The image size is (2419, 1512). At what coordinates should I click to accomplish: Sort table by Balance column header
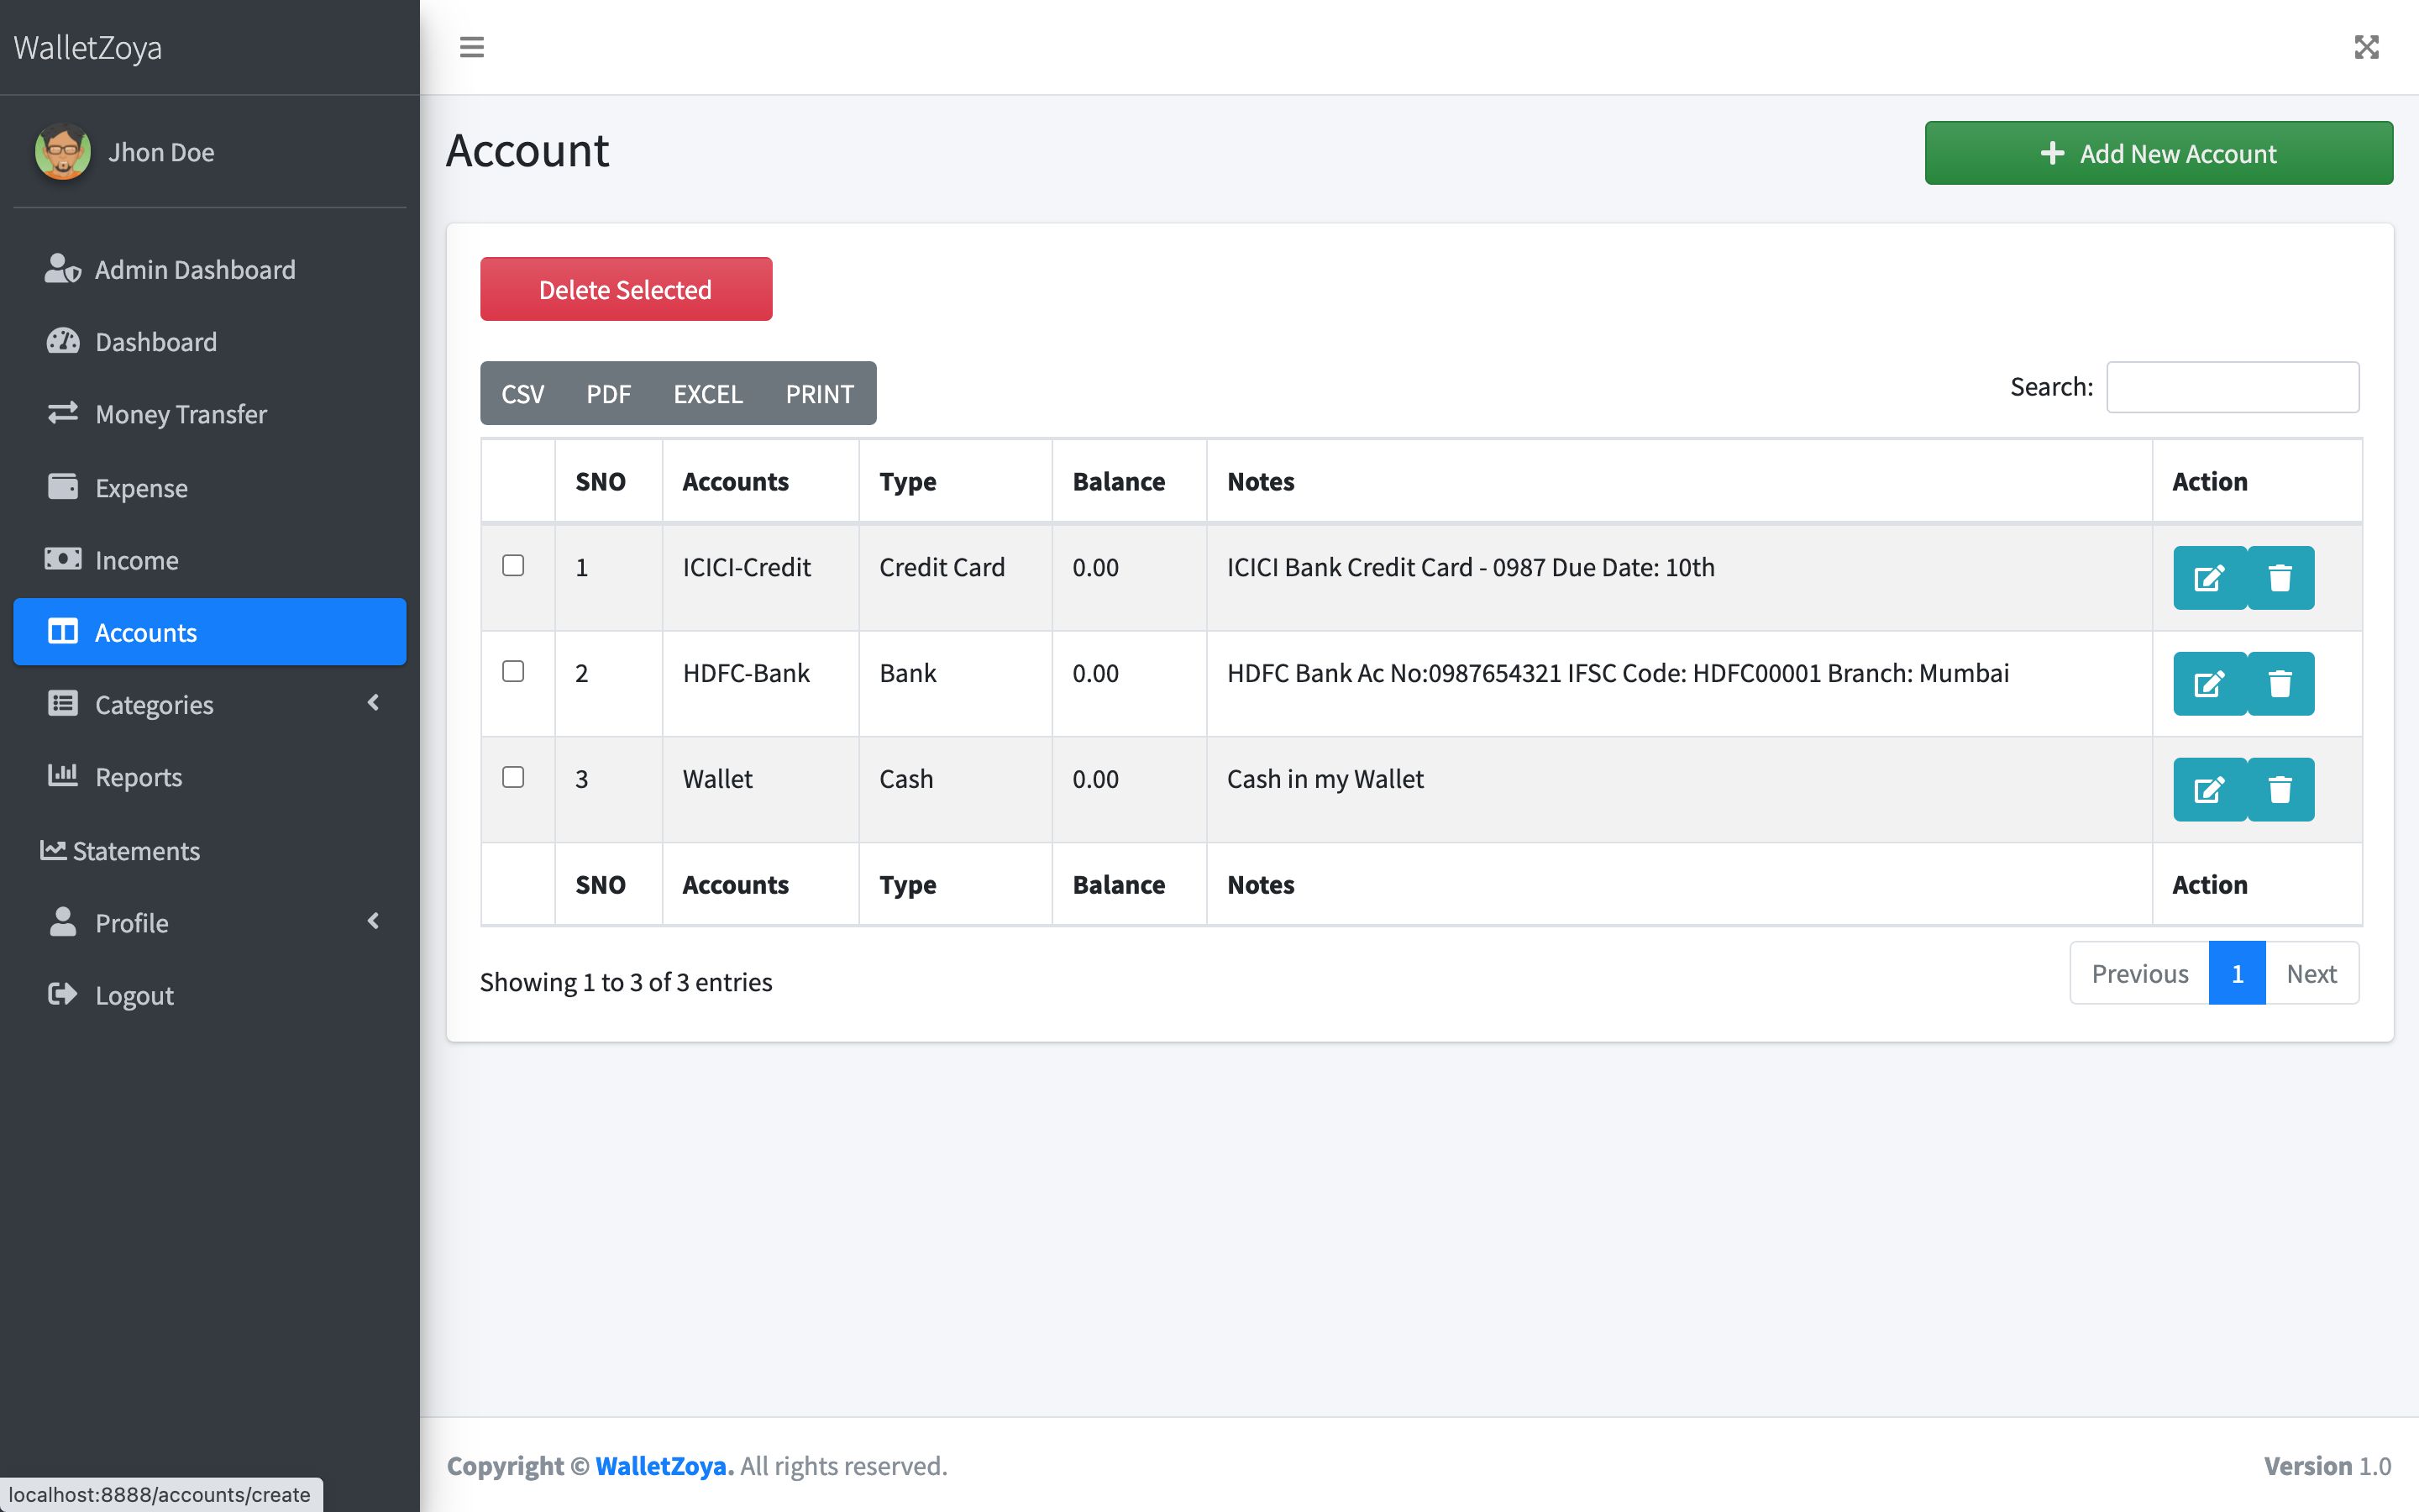click(1119, 482)
